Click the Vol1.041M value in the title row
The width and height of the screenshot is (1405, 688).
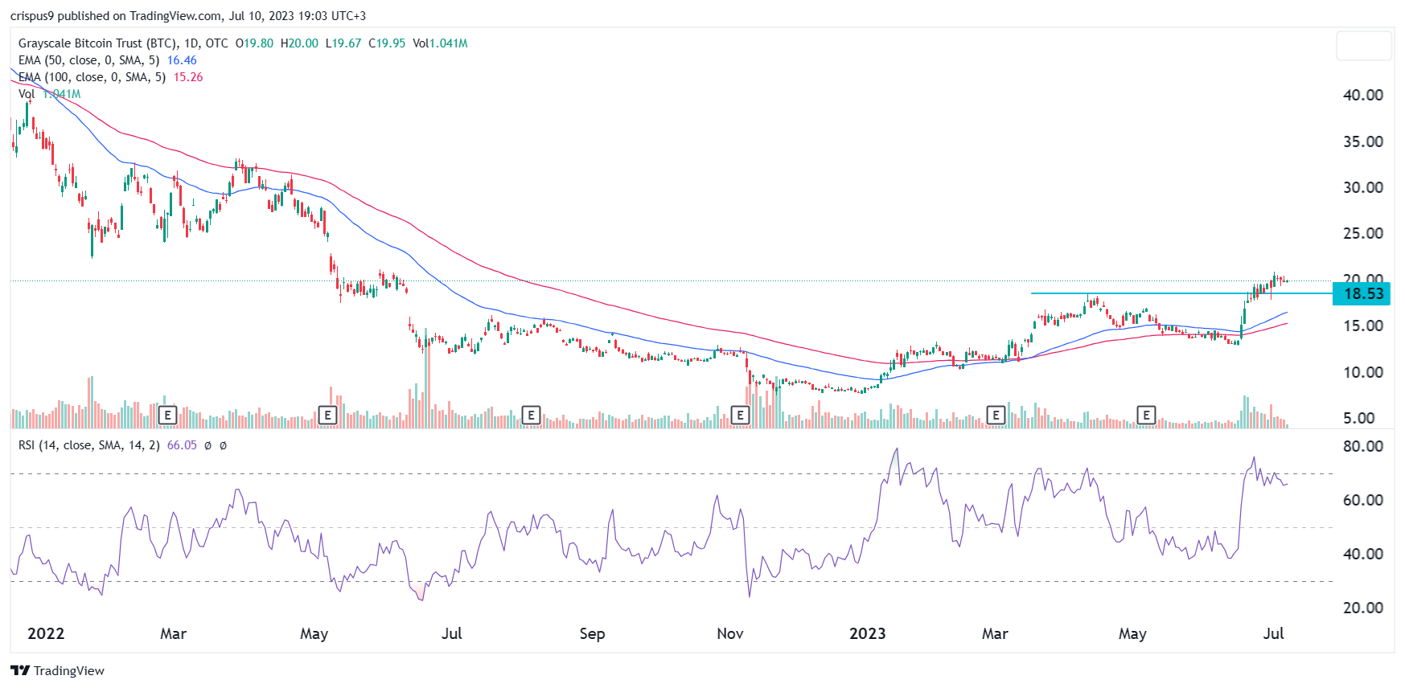pyautogui.click(x=440, y=43)
